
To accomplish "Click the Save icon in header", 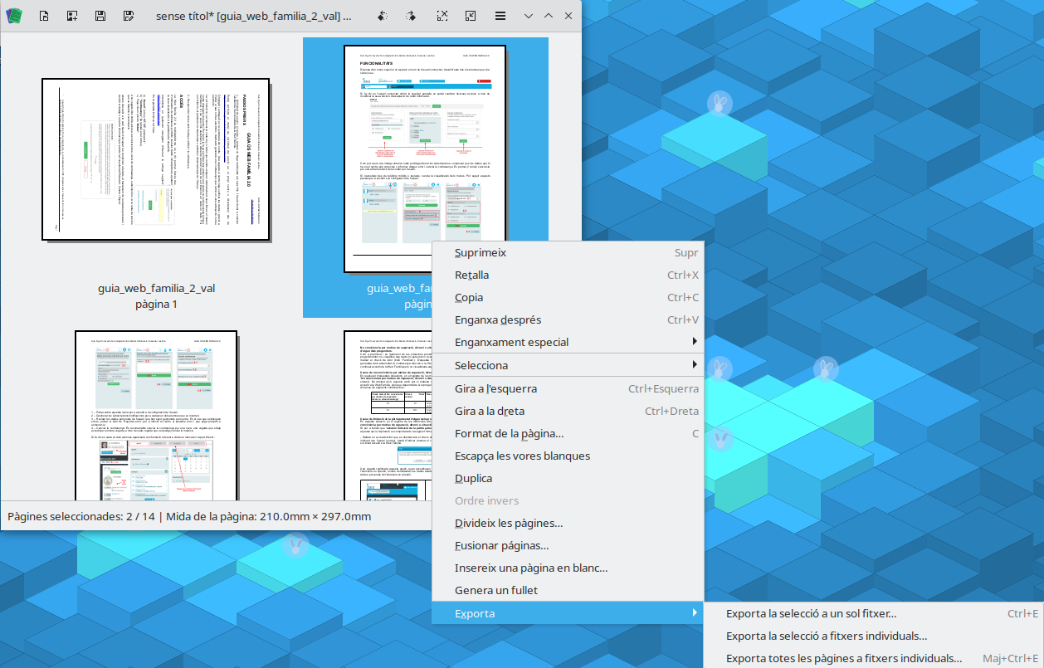I will 100,16.
